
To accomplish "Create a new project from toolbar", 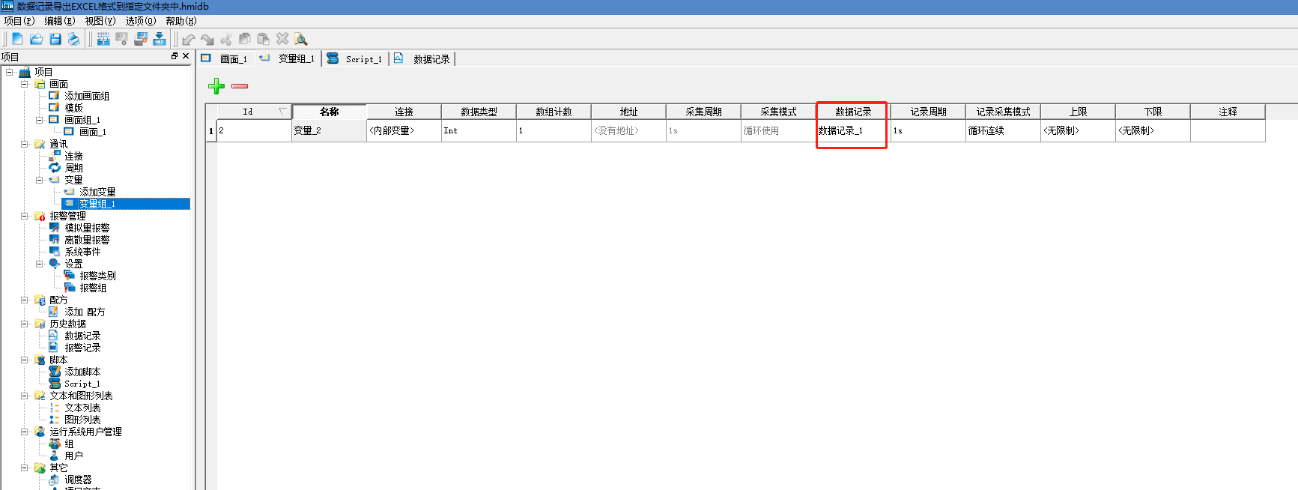I will [x=17, y=39].
